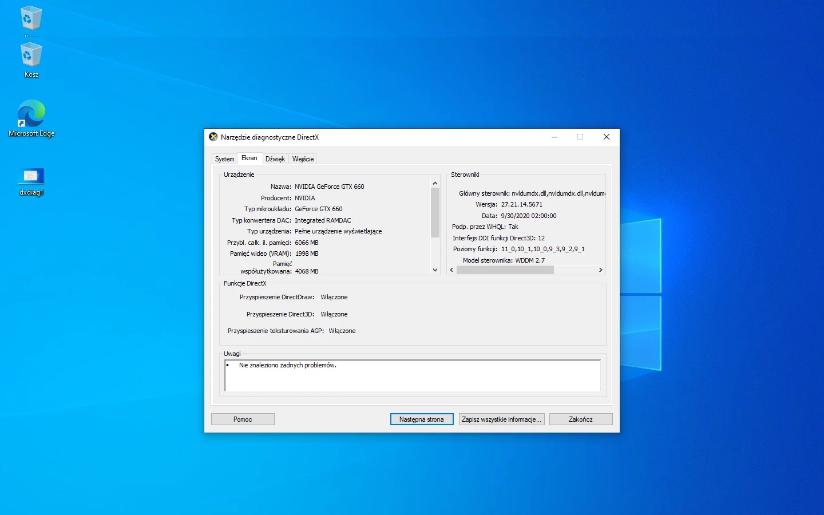This screenshot has height=515, width=824.
Task: Click Przyspieszenie Direct3D Włączone status
Action: coord(334,314)
